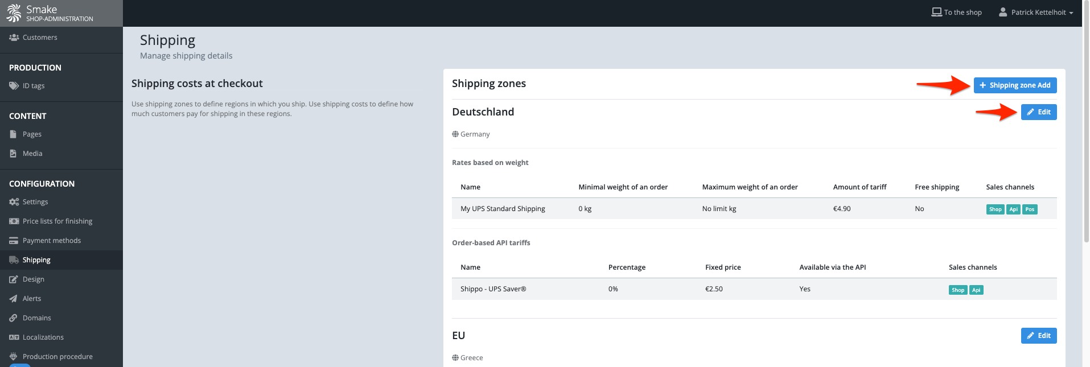Click the Shop badge in UPS Standard row
1090x367 pixels.
pyautogui.click(x=995, y=209)
